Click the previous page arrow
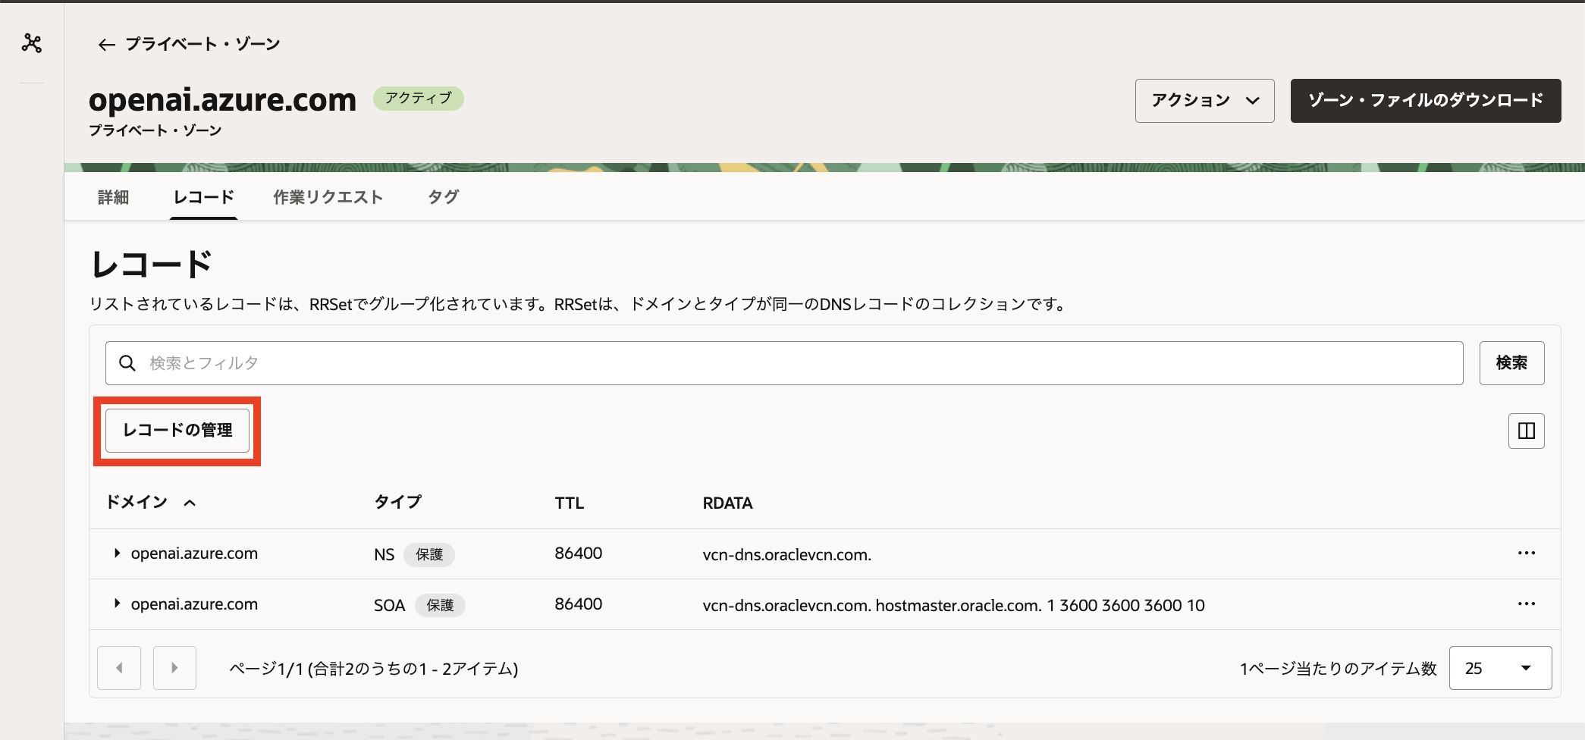The width and height of the screenshot is (1585, 740). pyautogui.click(x=119, y=667)
